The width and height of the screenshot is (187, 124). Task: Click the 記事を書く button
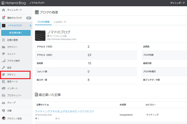click(x=16, y=33)
